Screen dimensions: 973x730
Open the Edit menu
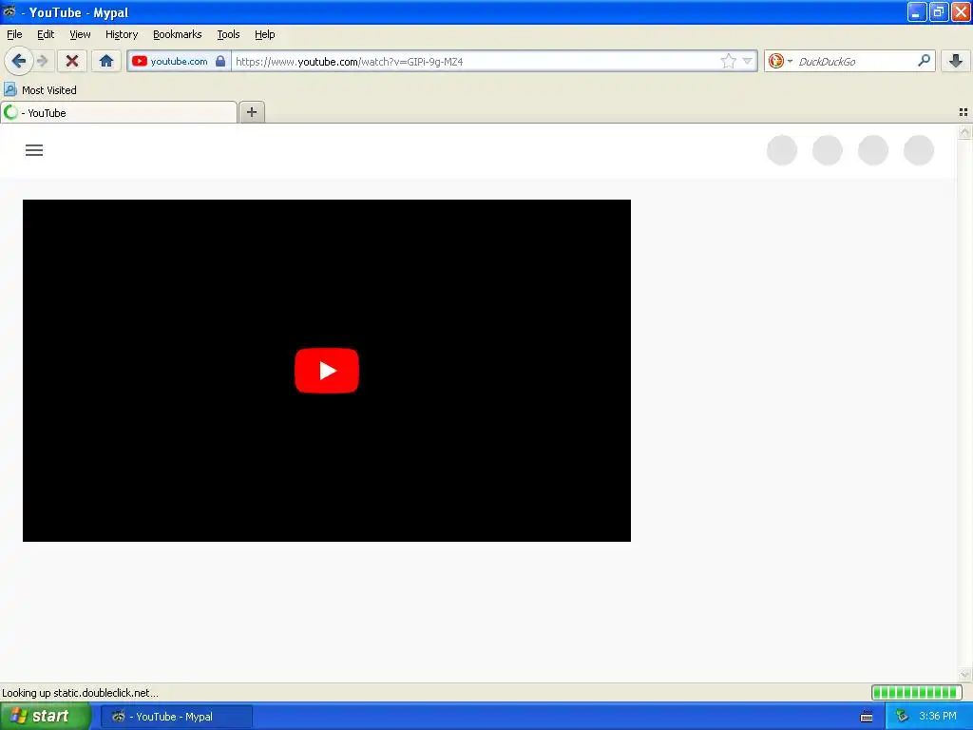pos(46,34)
